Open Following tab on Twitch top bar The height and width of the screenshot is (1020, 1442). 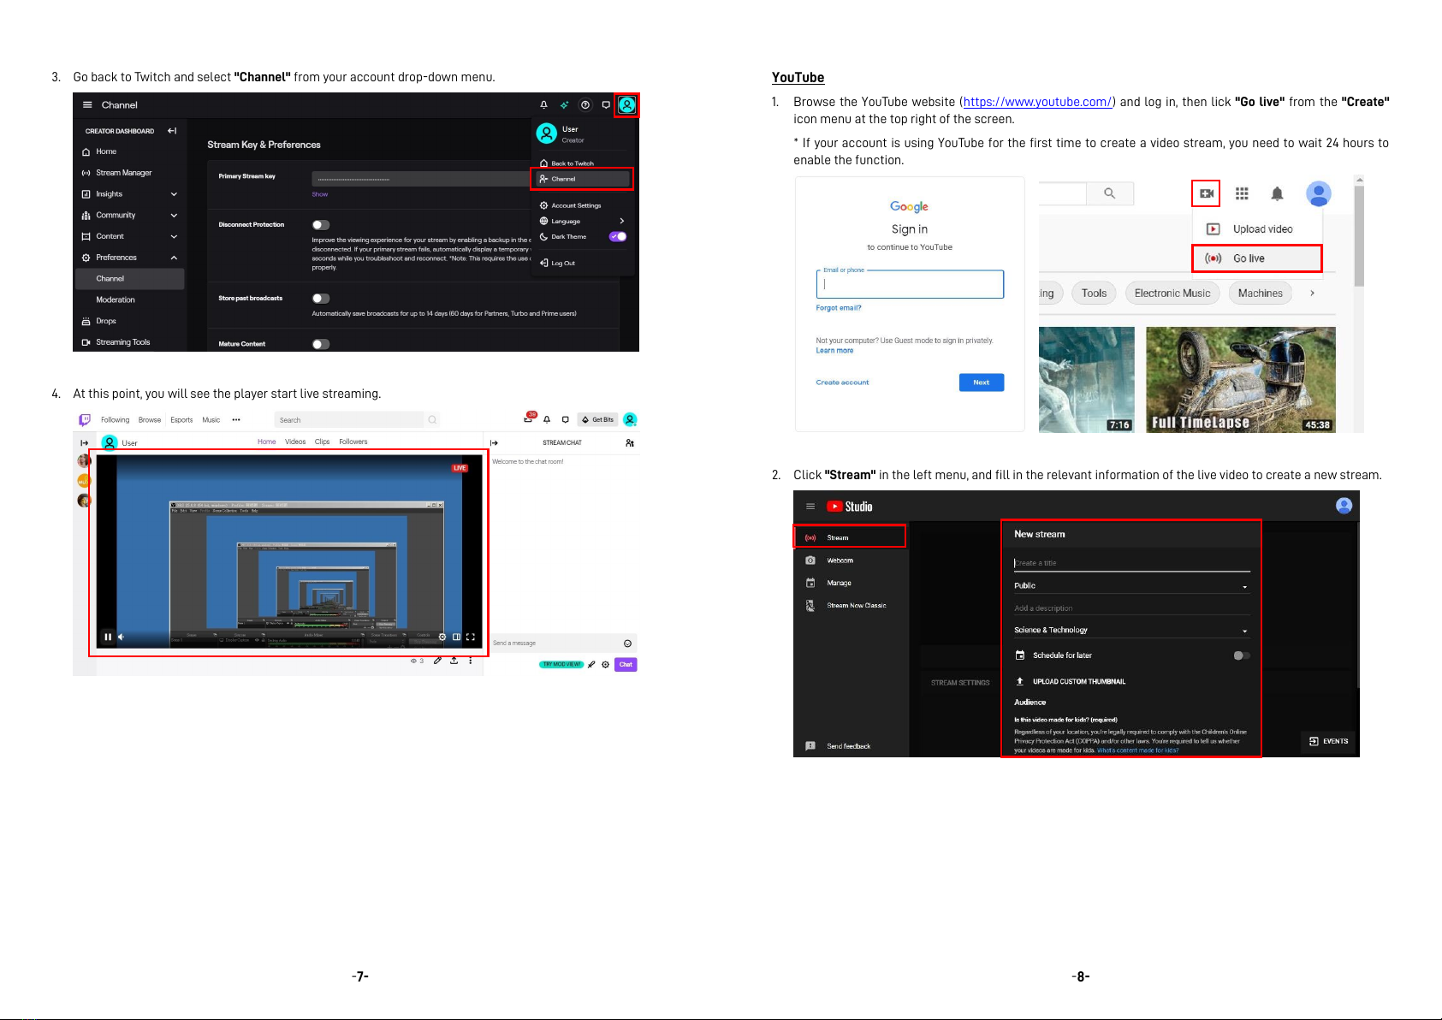click(115, 420)
